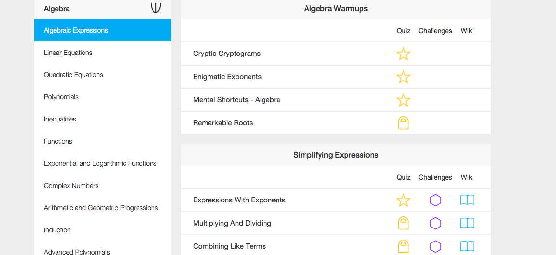The height and width of the screenshot is (255, 556).
Task: Open Cryptic Cryptograms quiz star icon
Action: [403, 54]
